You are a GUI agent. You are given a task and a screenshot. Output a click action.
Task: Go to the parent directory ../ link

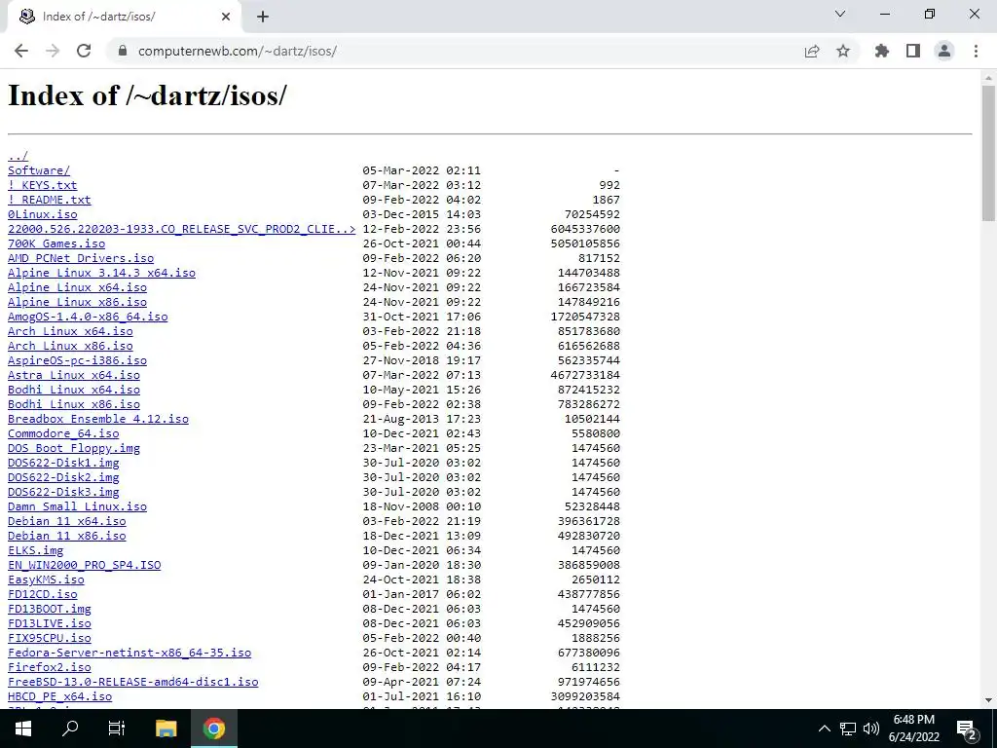[x=18, y=156]
